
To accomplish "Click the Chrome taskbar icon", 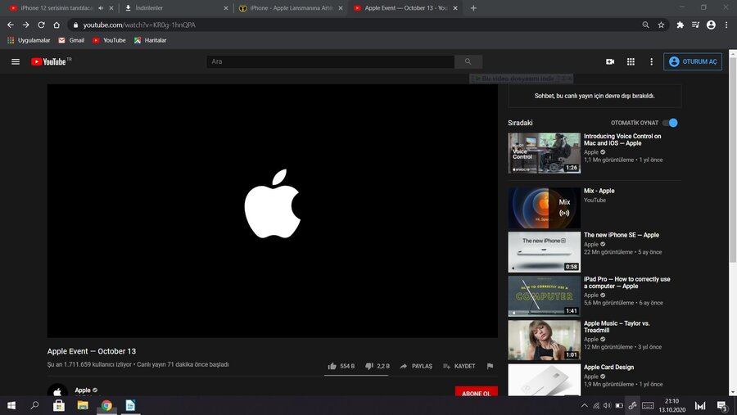I will [106, 405].
